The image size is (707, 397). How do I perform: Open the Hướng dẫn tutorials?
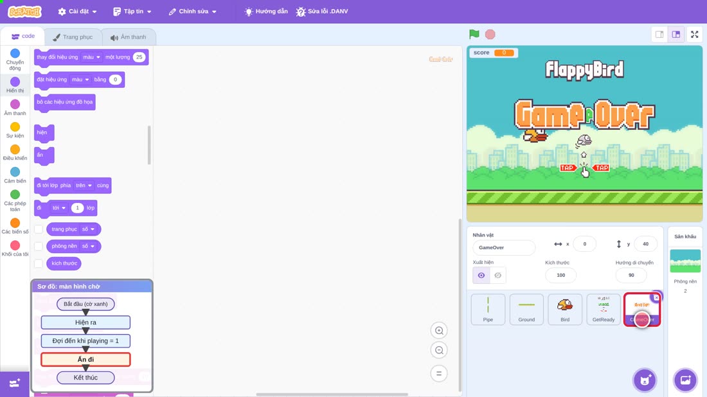(266, 12)
